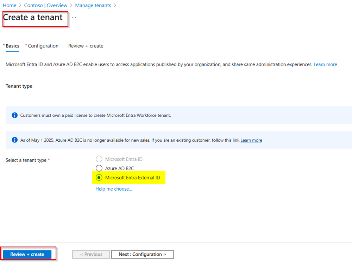Click the disabled Microsoft Entra ID radio button
This screenshot has width=352, height=262.
(x=99, y=159)
